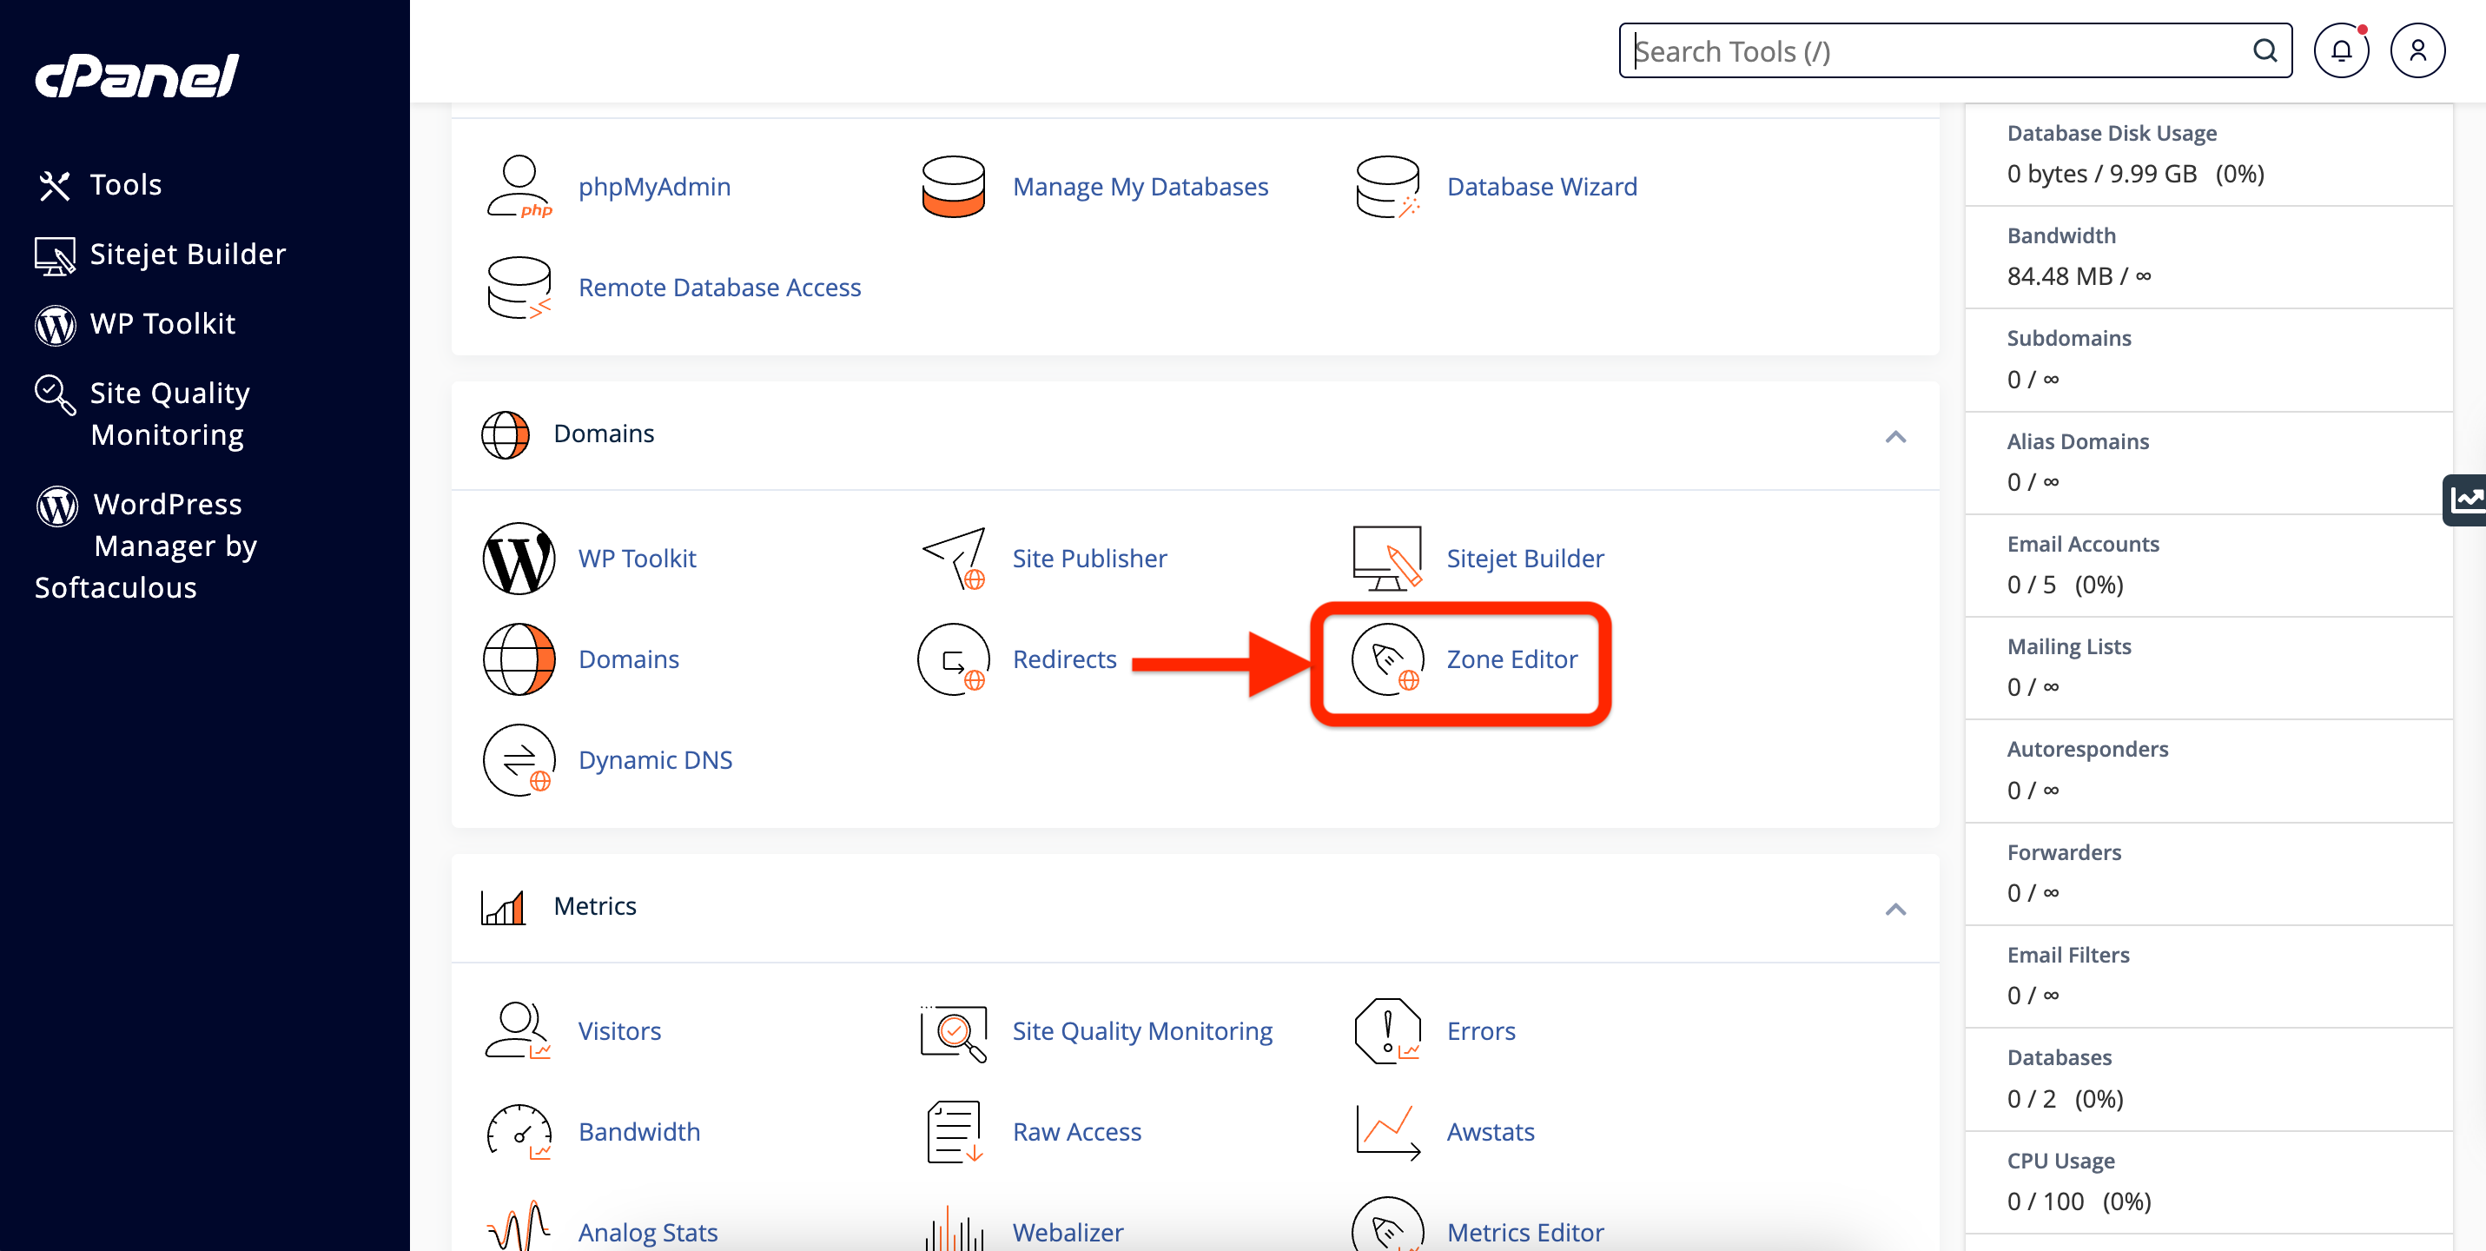Viewport: 2486px width, 1251px height.
Task: Open WordPress Manager by Softaculous in sidebar
Action: (147, 546)
